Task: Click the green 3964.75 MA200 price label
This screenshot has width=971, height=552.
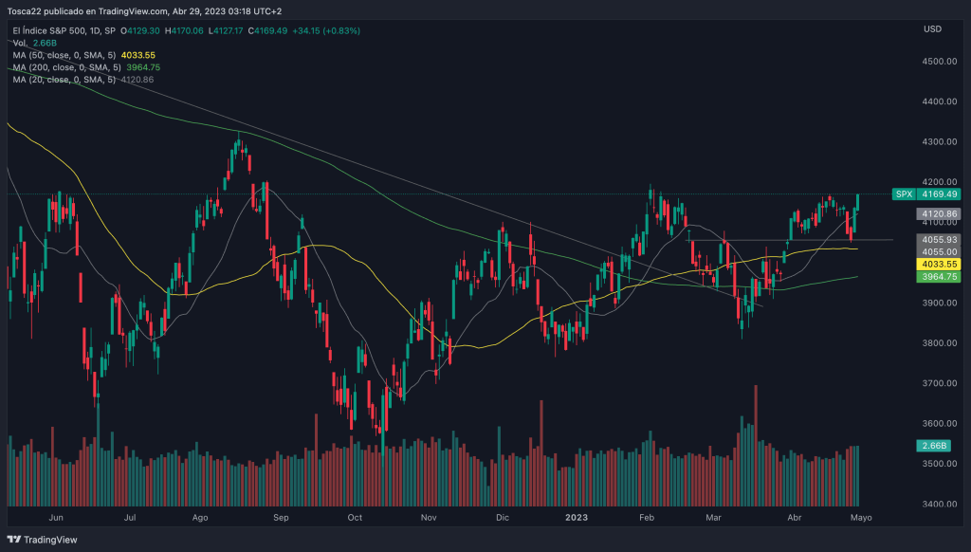Action: click(937, 276)
